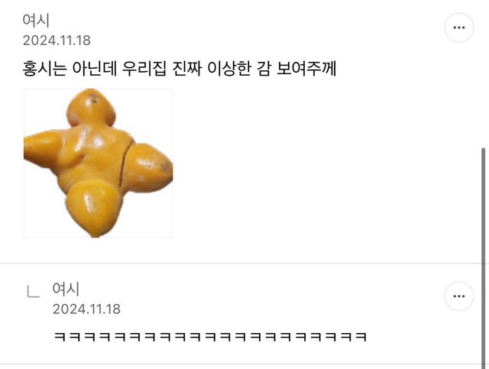Viewport: 489px width, 369px height.
Task: Click the top commenter name 여시
Action: (x=36, y=21)
